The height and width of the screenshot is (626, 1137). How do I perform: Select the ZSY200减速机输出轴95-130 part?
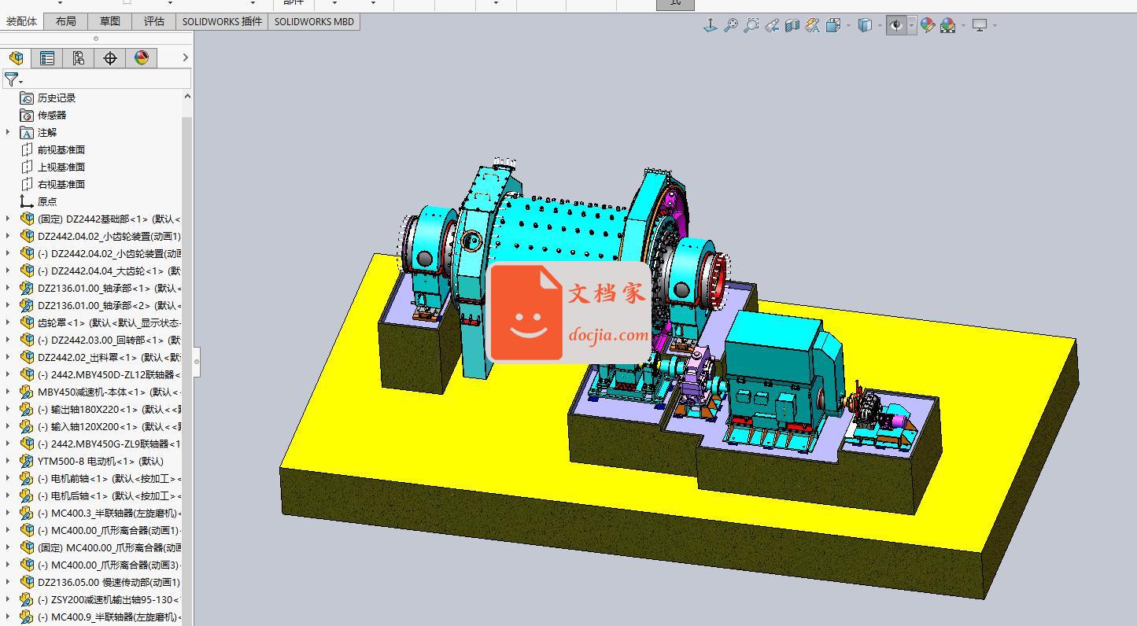pos(109,600)
